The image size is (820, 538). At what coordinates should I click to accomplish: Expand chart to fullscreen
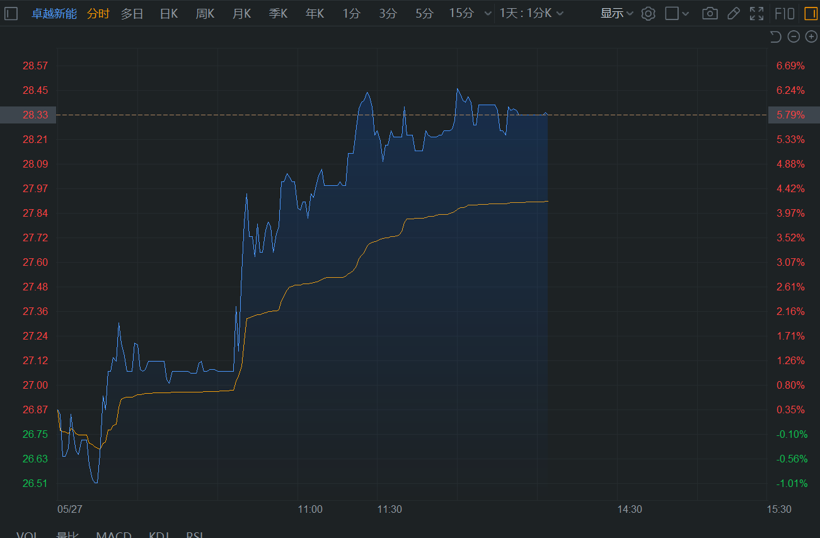coord(756,13)
